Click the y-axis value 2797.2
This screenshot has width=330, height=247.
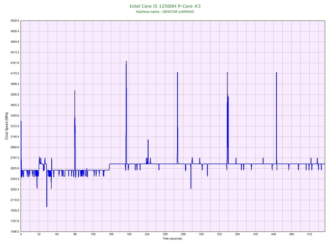pyautogui.click(x=15, y=158)
